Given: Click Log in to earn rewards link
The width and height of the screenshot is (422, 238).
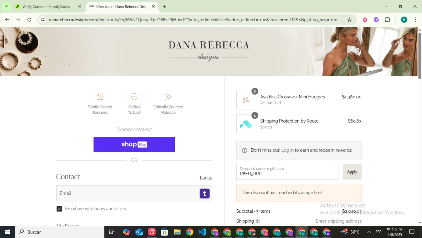Looking at the screenshot, I should (x=287, y=150).
